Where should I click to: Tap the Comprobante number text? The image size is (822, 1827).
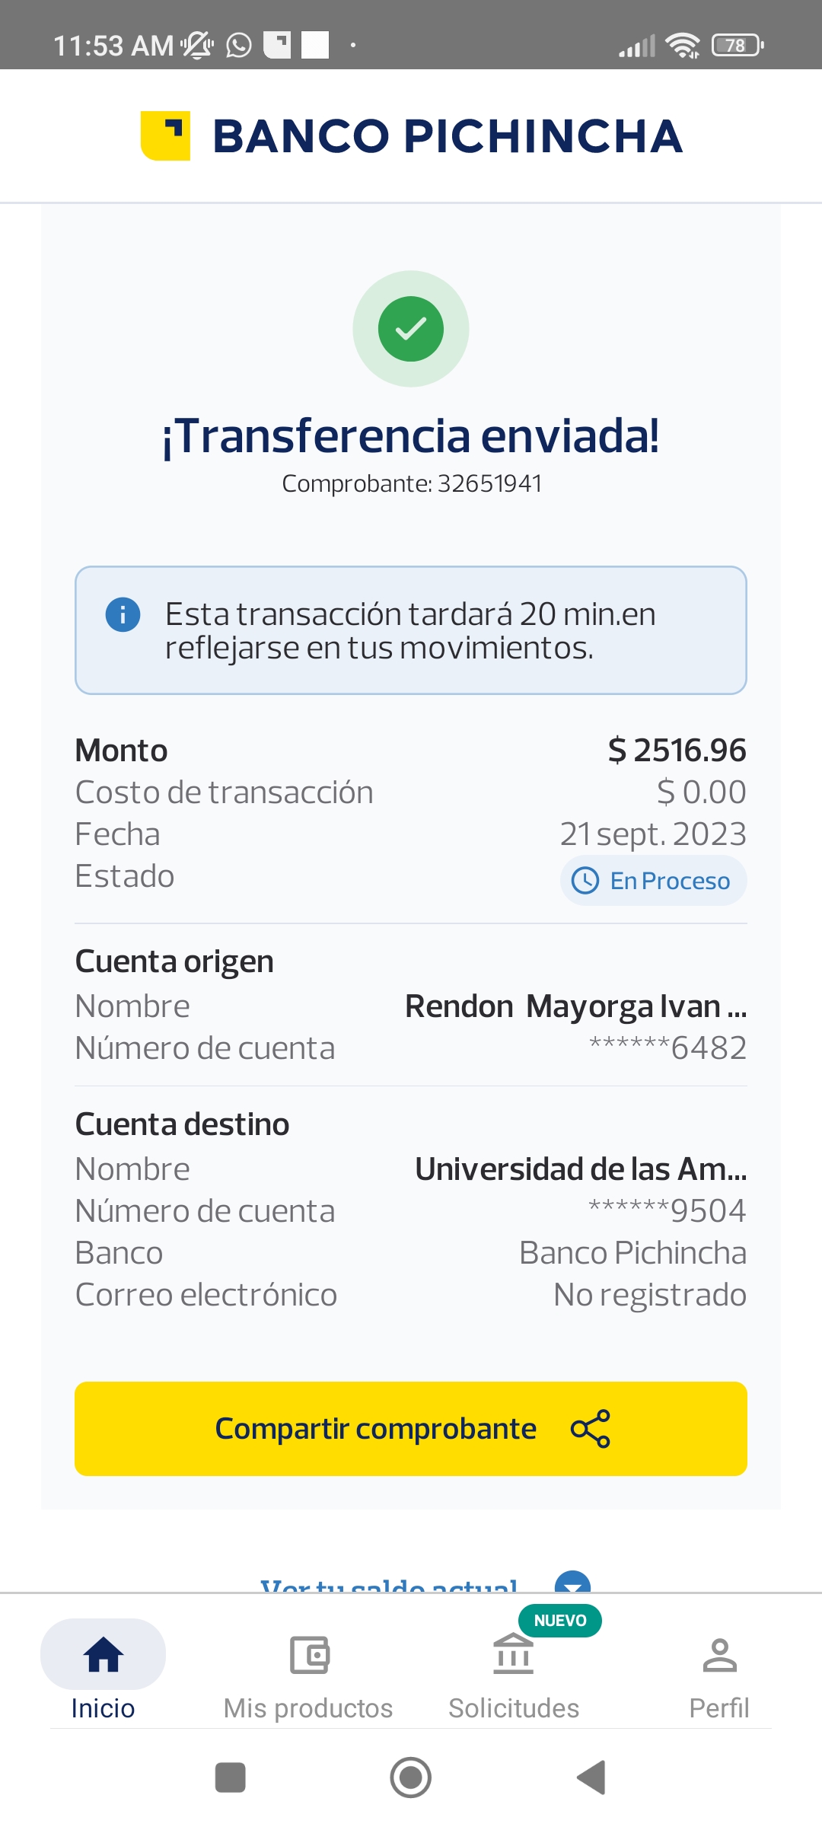click(x=412, y=483)
